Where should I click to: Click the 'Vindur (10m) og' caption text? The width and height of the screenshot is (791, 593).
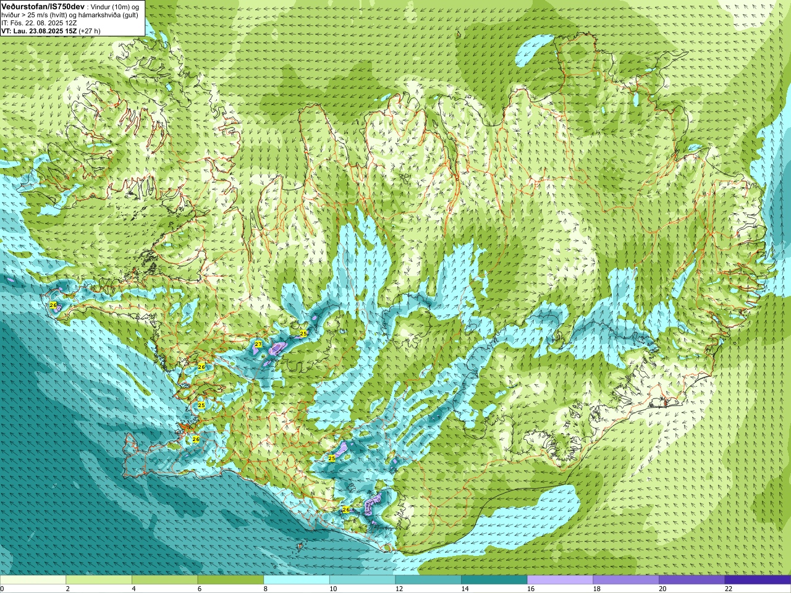[x=115, y=6]
